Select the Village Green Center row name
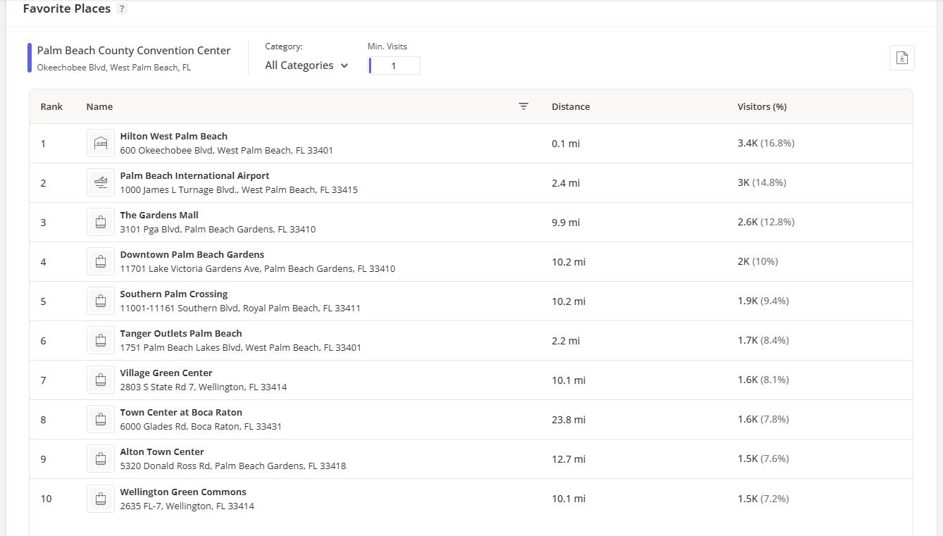The image size is (943, 536). 166,373
